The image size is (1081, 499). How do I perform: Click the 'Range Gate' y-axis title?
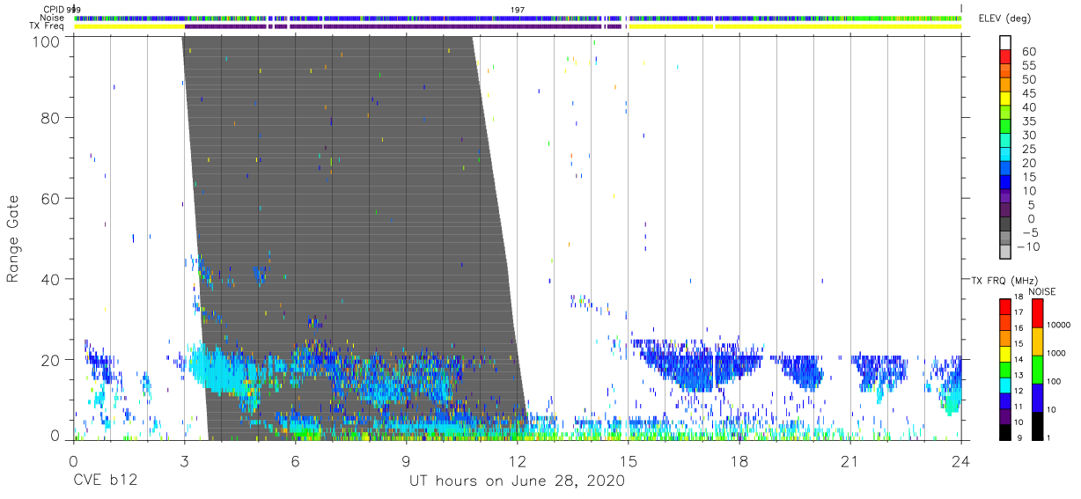[13, 238]
